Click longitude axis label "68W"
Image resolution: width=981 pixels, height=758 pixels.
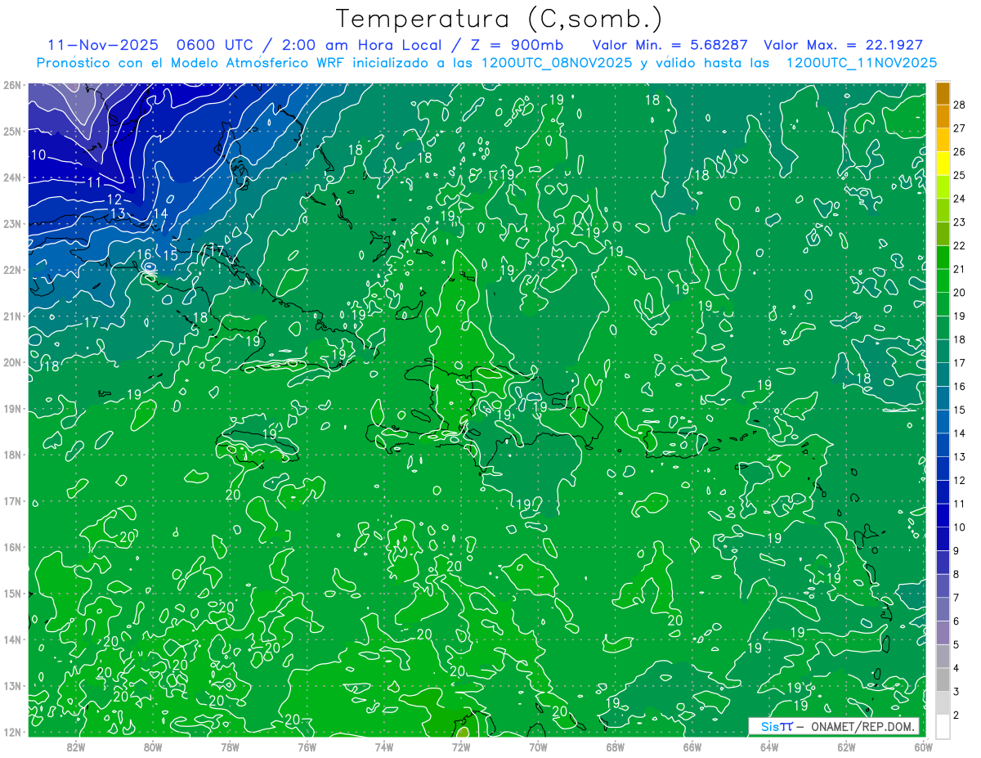615,746
